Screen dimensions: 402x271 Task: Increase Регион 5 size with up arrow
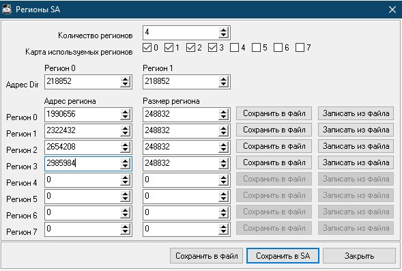(224, 194)
